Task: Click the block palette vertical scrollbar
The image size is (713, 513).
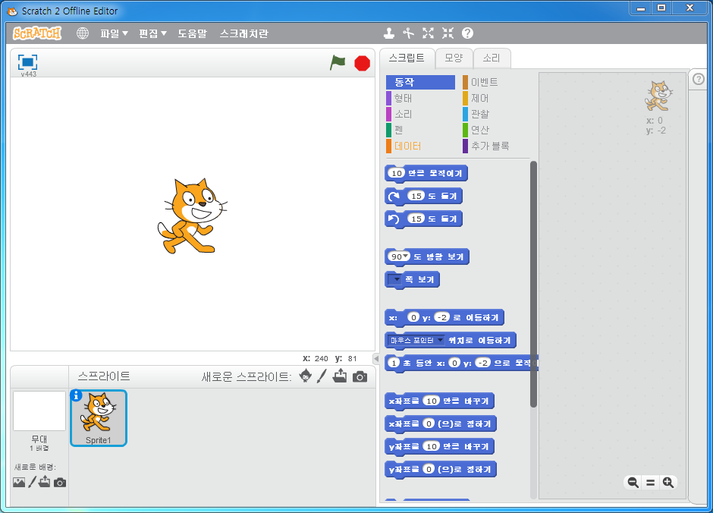Action: pos(533,285)
